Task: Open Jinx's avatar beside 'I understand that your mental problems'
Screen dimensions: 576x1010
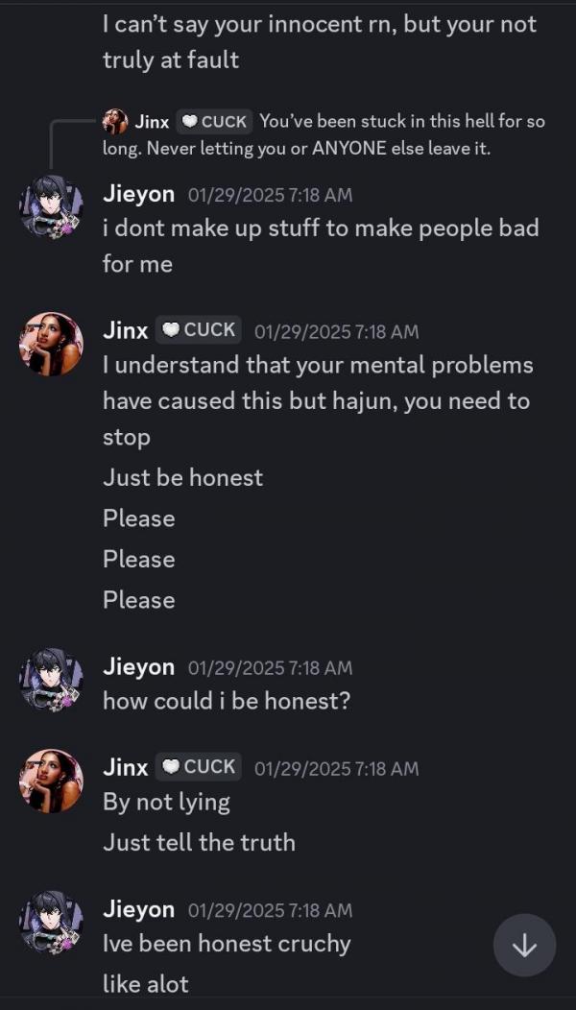Action: 51,344
